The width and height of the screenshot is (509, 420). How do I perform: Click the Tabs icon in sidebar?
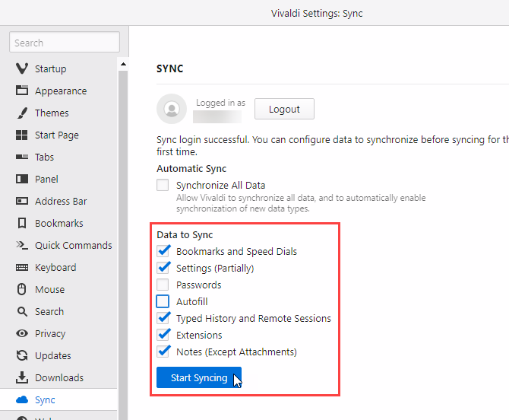[22, 157]
